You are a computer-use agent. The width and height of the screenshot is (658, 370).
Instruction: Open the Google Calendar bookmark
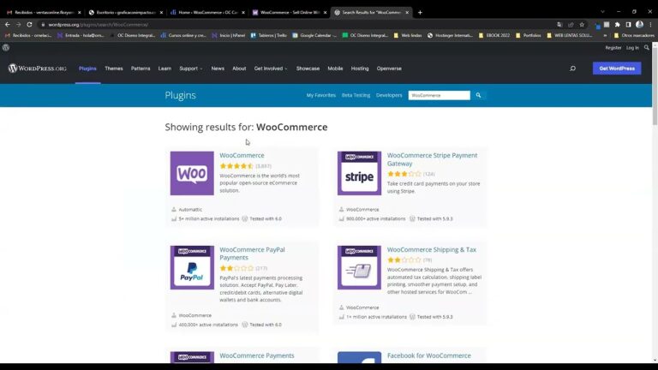[x=314, y=36]
